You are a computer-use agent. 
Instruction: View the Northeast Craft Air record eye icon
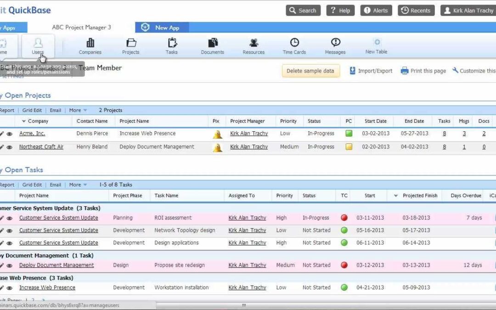10,147
